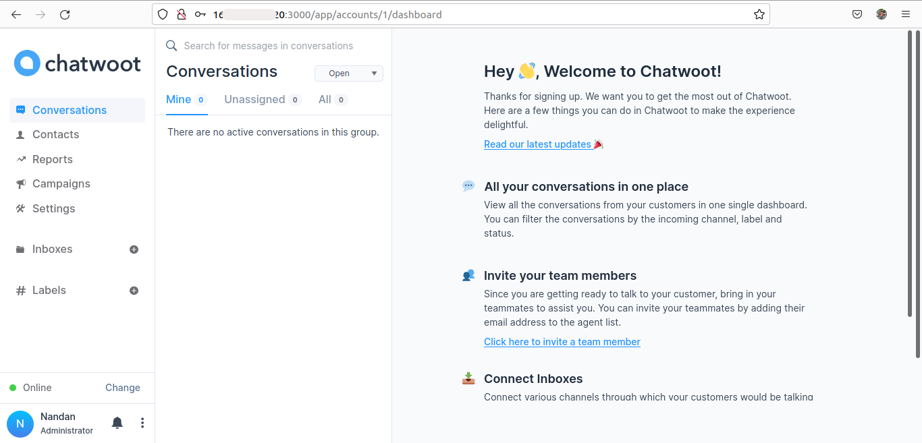
Task: Click the shield tracking protection icon
Action: tap(163, 14)
